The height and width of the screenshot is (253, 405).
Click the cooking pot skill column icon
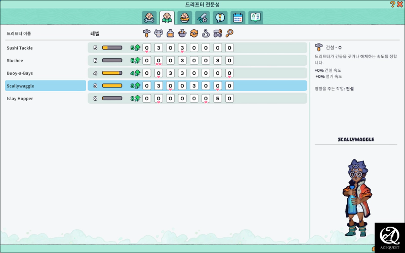pyautogui.click(x=182, y=33)
